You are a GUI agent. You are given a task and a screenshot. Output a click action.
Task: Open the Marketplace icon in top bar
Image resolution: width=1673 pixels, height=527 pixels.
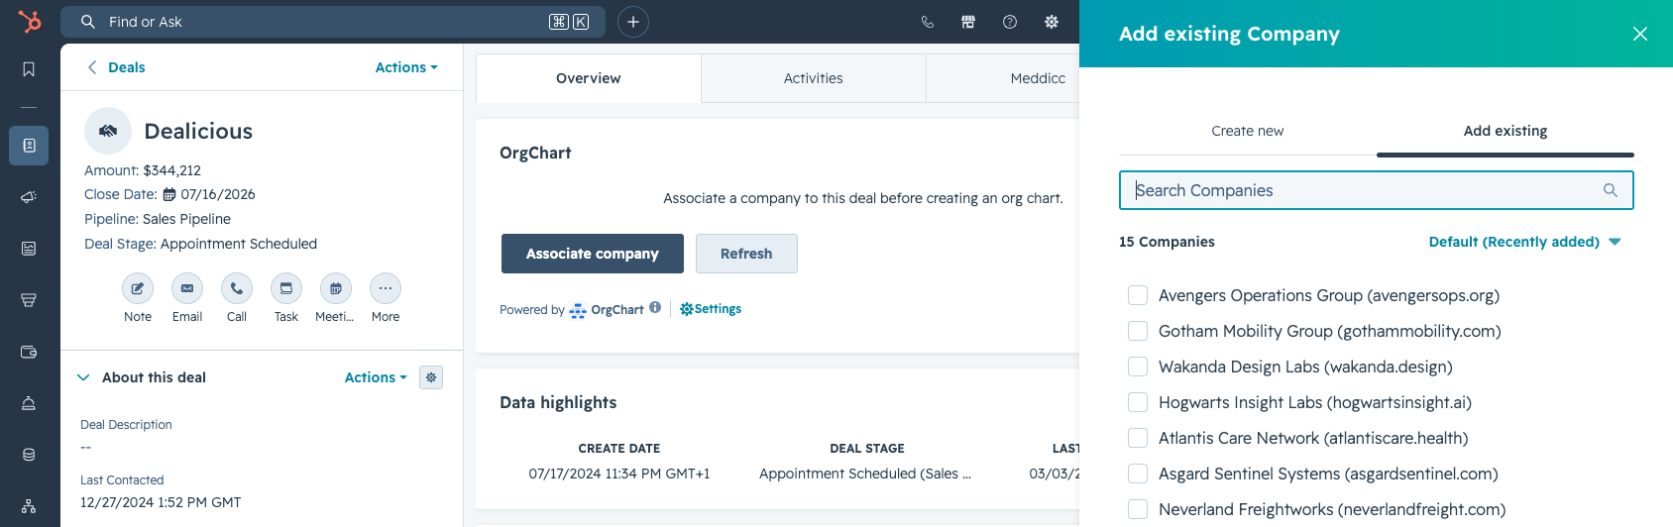[968, 22]
